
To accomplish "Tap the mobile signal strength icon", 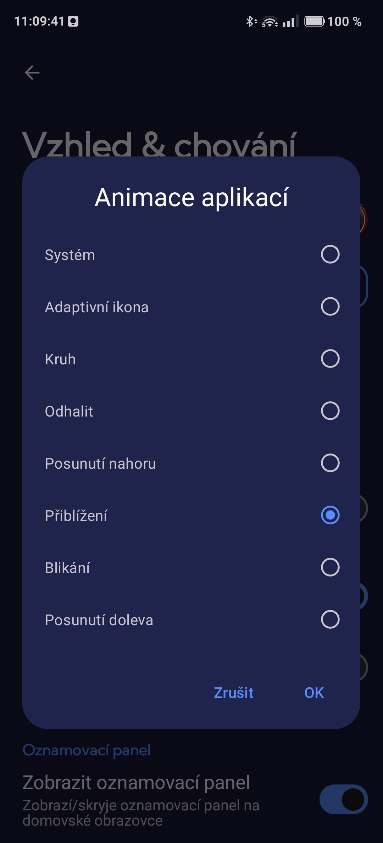I will pyautogui.click(x=290, y=22).
